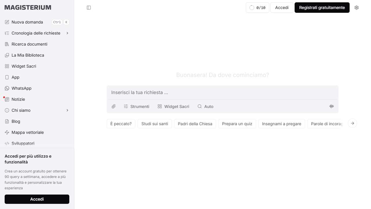Open the Strumenti tools menu
The image size is (371, 209).
137,107
